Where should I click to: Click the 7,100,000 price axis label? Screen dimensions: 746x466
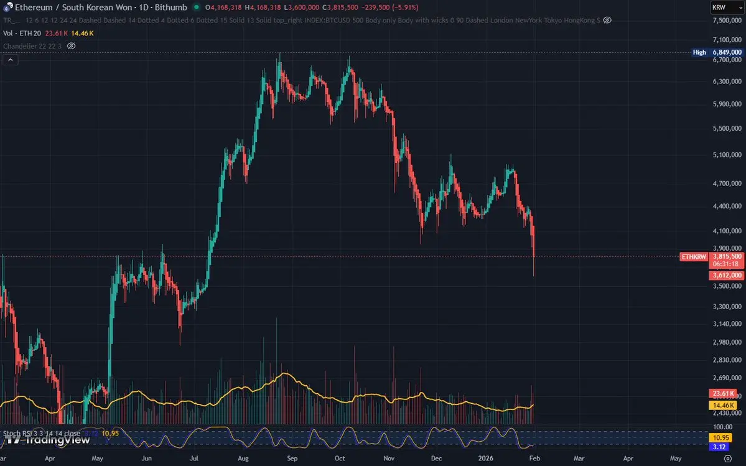pyautogui.click(x=727, y=40)
